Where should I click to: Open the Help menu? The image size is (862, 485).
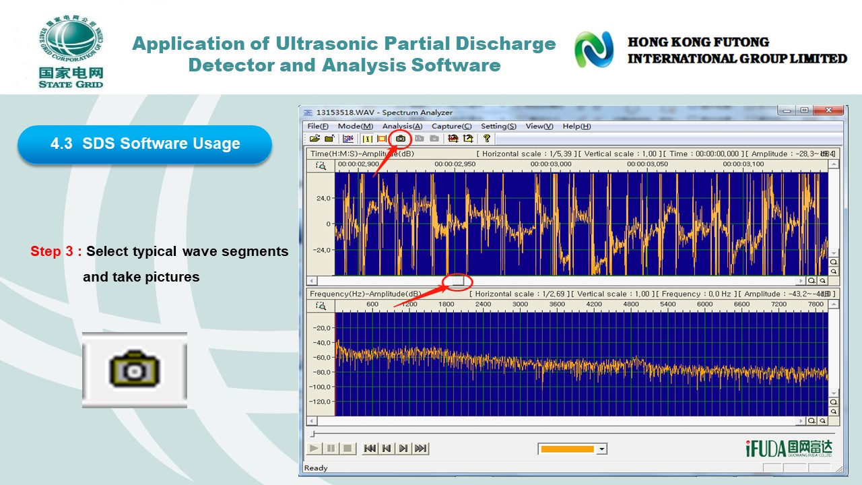(x=576, y=126)
